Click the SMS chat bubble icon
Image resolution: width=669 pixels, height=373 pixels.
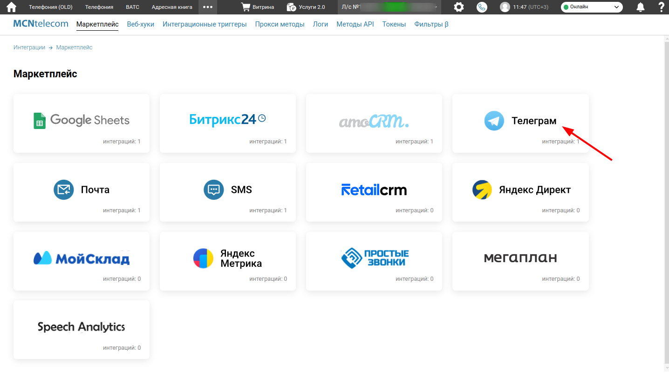tap(214, 190)
